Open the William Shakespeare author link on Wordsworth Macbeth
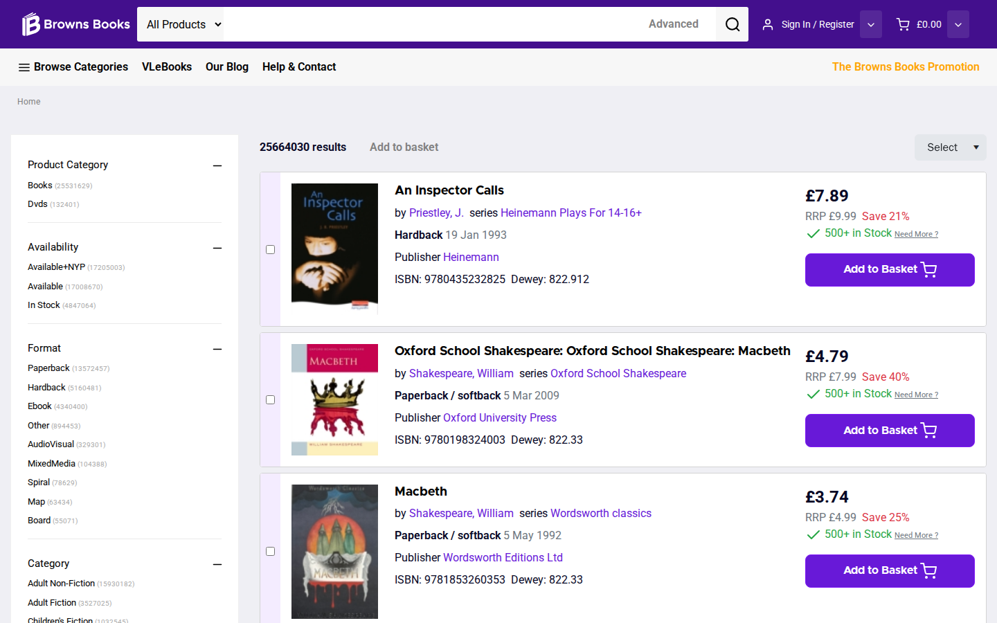The width and height of the screenshot is (997, 623). coord(461,513)
